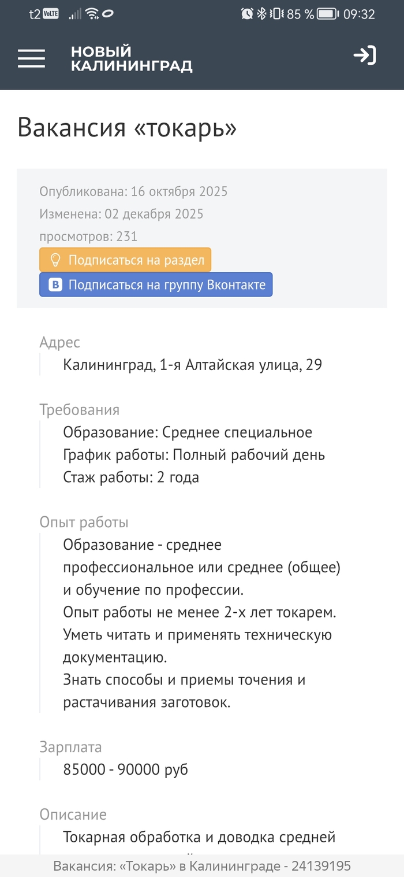Screen dimensions: 404x877
Task: Click the lightbulb icon on subscribe button
Action: coord(55,260)
